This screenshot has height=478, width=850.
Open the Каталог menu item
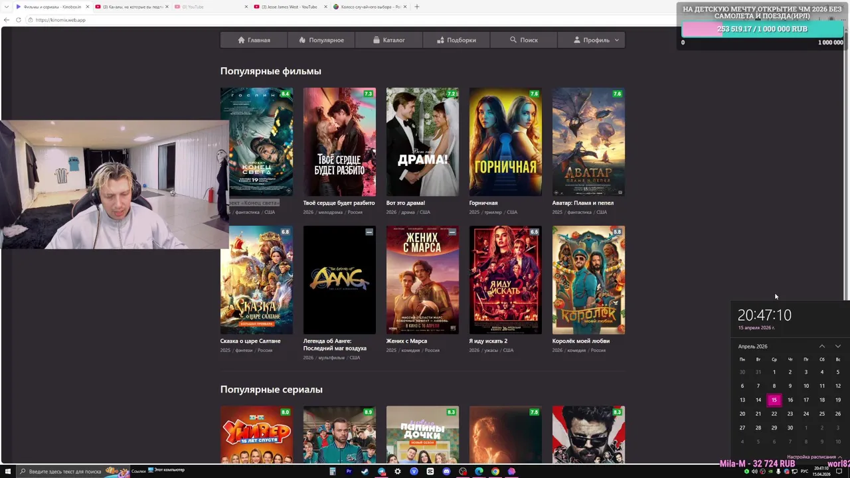coord(388,40)
